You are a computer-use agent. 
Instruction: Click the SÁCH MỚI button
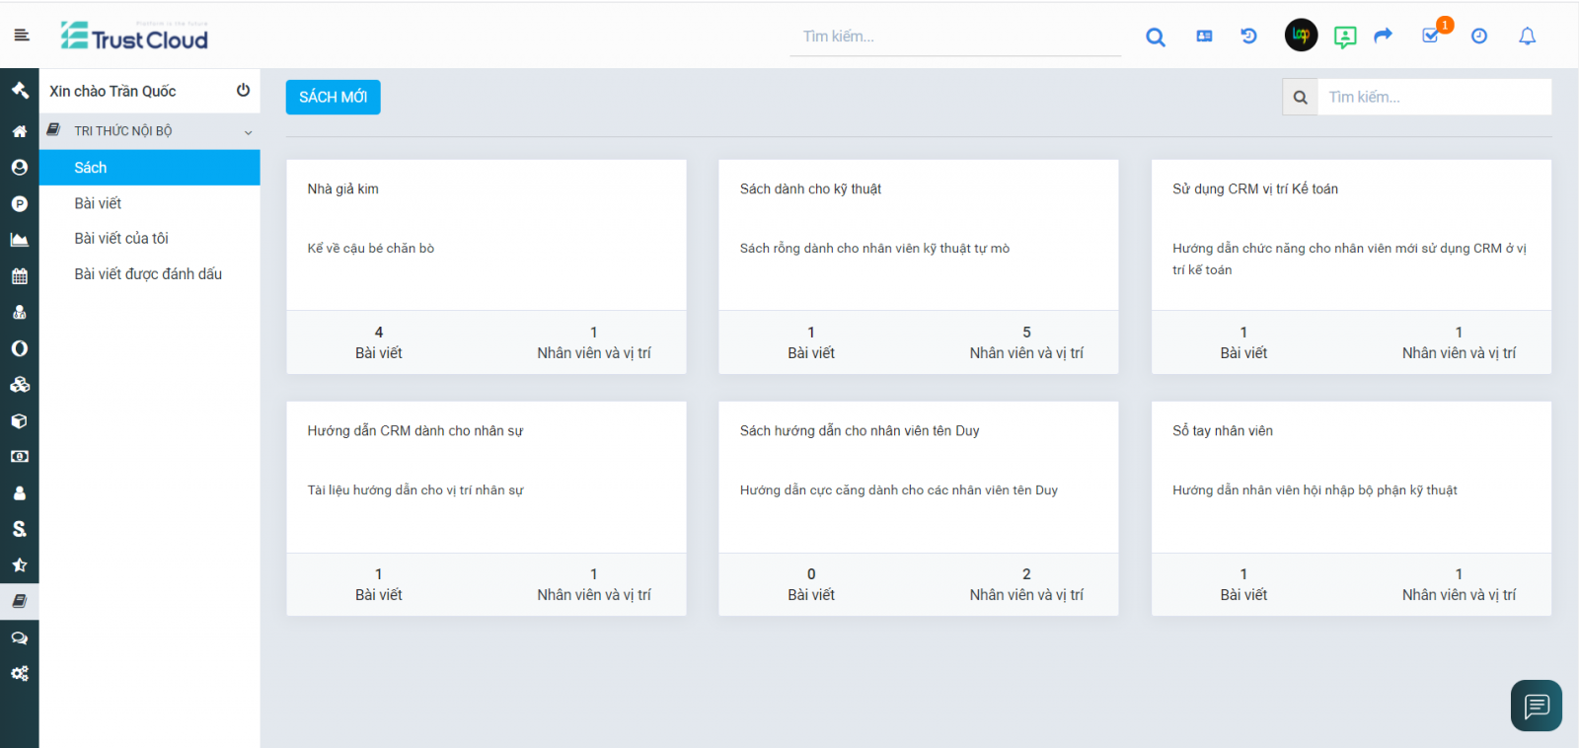(333, 97)
